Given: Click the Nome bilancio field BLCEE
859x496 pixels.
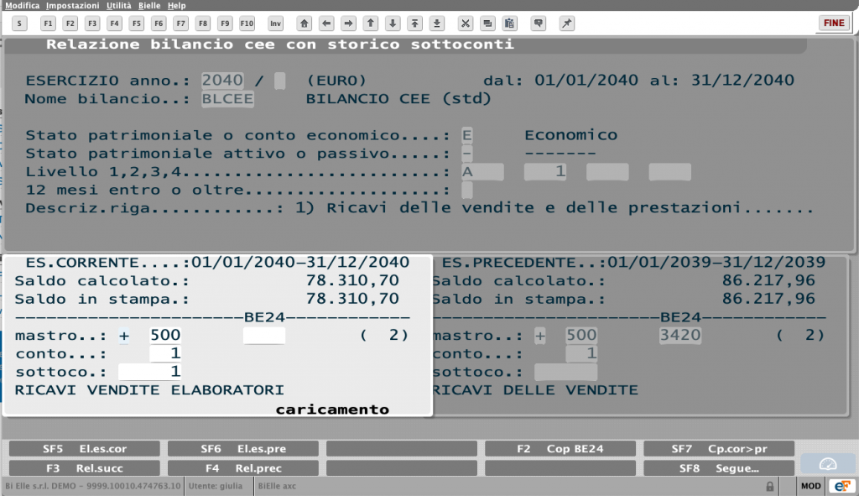Looking at the screenshot, I should [x=227, y=99].
